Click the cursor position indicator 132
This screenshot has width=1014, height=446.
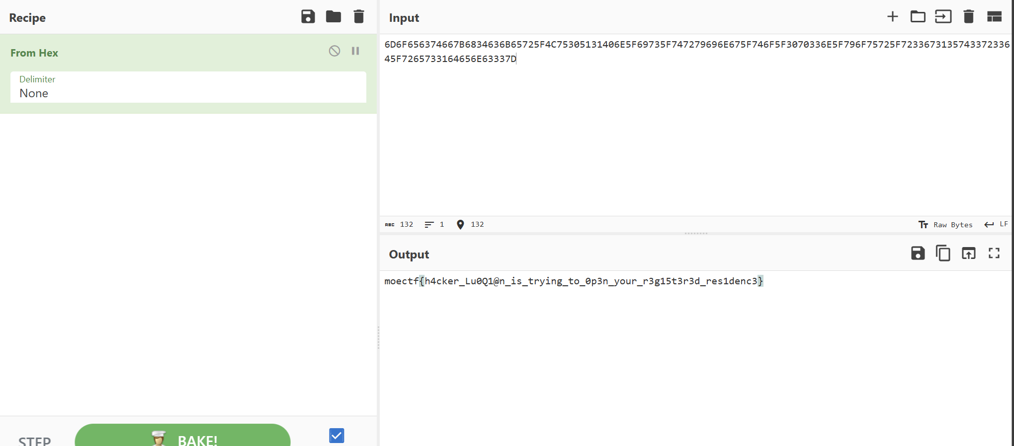click(470, 224)
